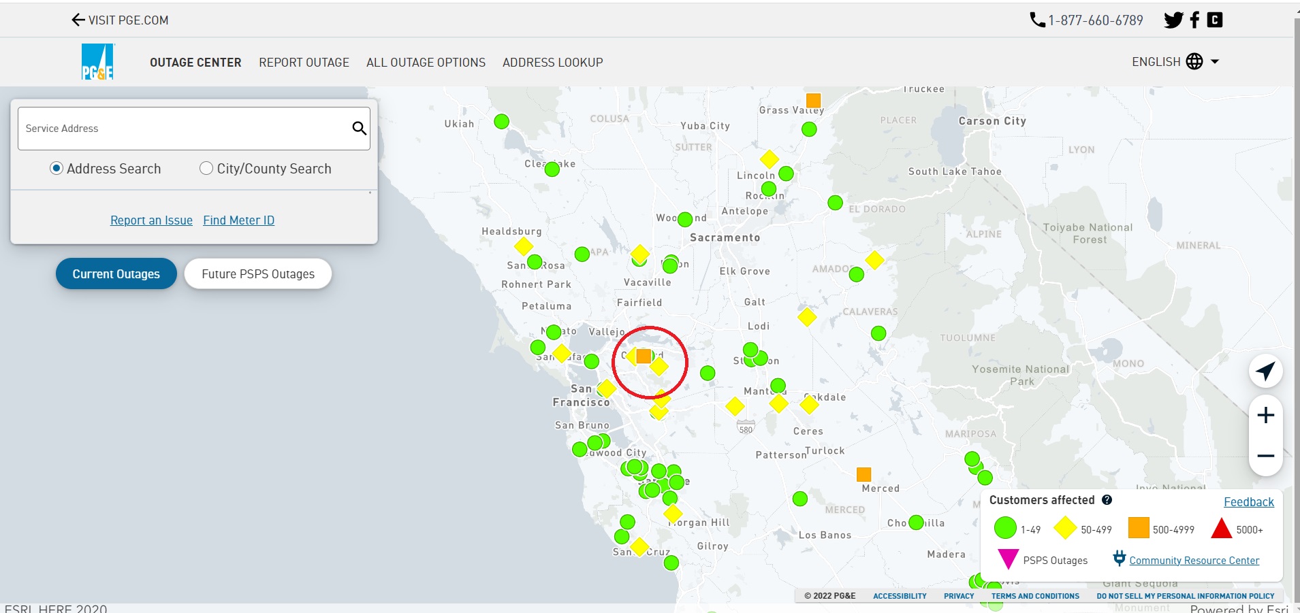The width and height of the screenshot is (1300, 613).
Task: Open PG&E's Twitter page via the bird icon
Action: [x=1173, y=20]
